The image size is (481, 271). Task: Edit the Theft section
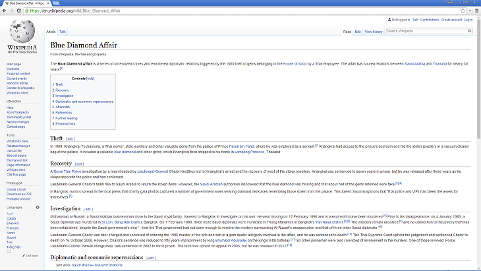coord(71,139)
